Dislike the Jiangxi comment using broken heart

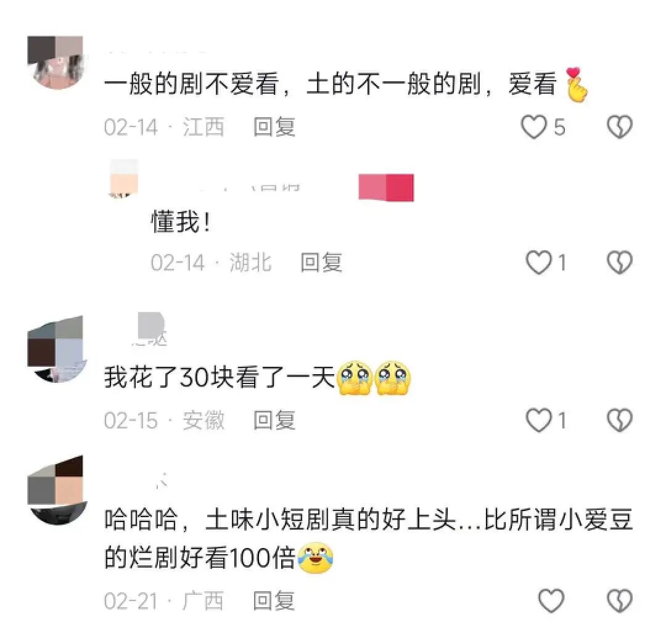pos(620,127)
